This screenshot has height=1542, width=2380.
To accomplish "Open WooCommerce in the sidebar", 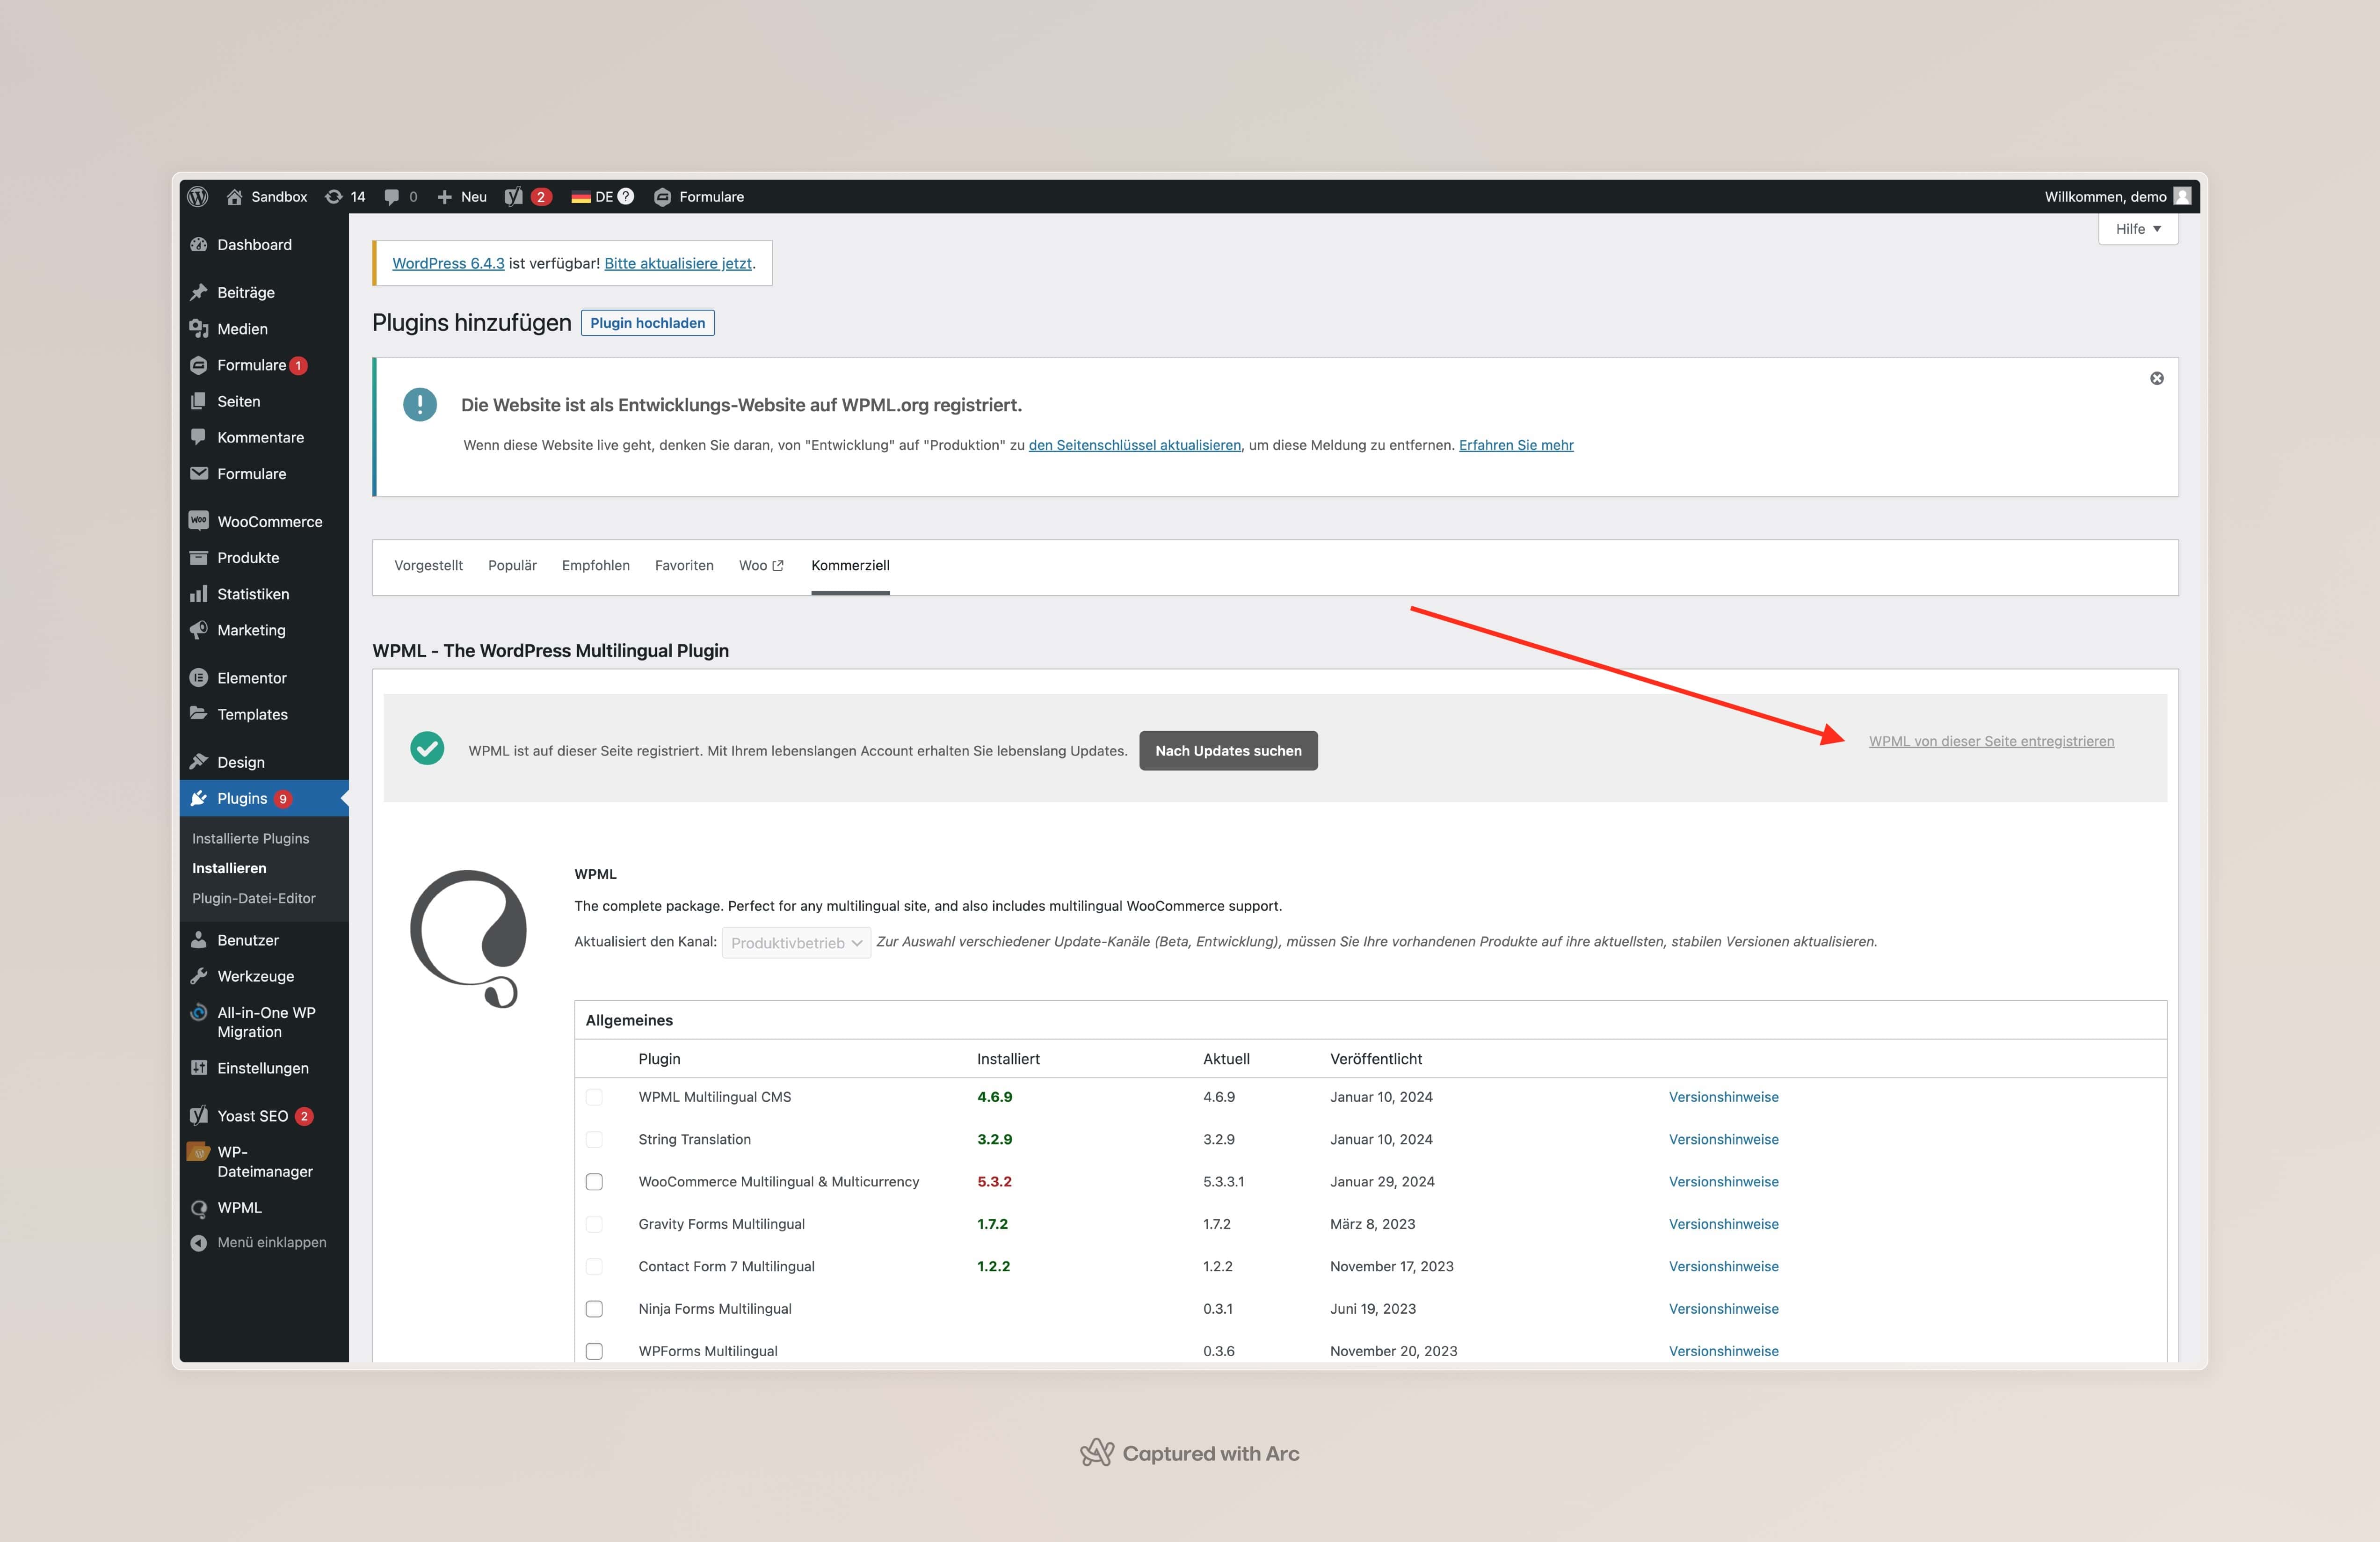I will 269,521.
